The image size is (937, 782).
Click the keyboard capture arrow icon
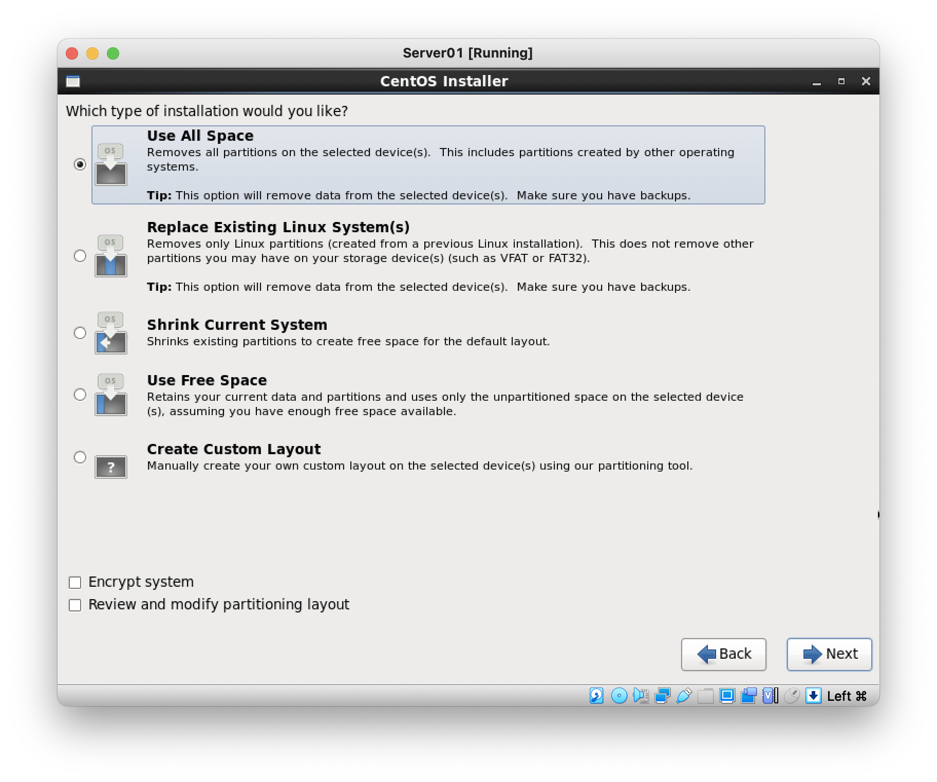[813, 696]
